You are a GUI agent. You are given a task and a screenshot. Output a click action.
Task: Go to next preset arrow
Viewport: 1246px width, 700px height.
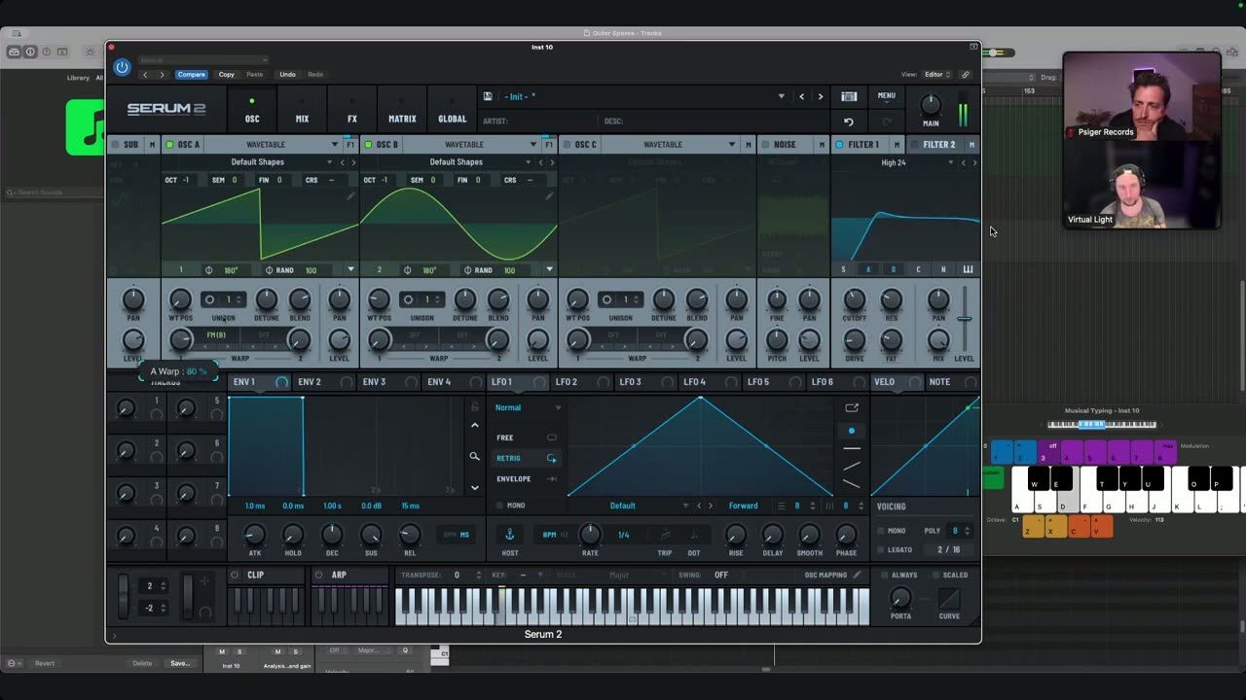click(820, 96)
